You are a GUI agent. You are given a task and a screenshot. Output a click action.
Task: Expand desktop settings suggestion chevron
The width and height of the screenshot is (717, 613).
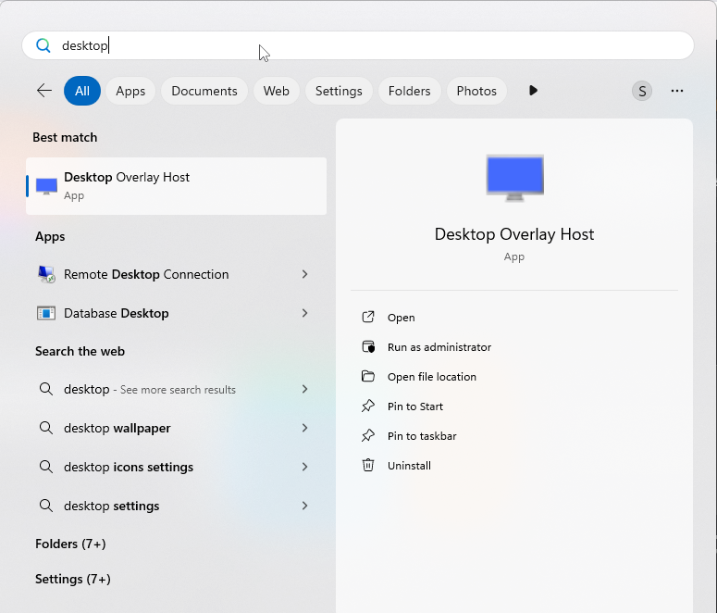tap(305, 506)
